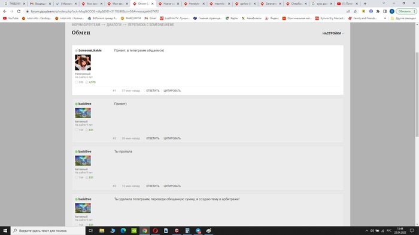Open the Карты bookmark

click(232, 18)
